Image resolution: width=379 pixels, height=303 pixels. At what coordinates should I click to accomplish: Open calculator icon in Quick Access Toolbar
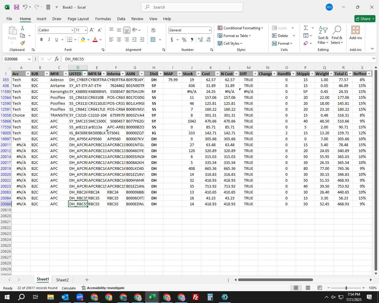(x=48, y=7)
